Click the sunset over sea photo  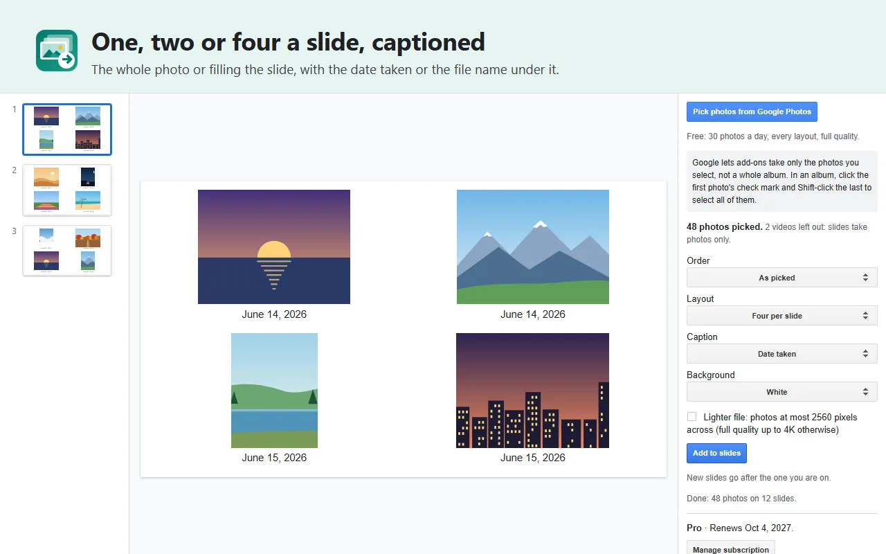pyautogui.click(x=274, y=247)
